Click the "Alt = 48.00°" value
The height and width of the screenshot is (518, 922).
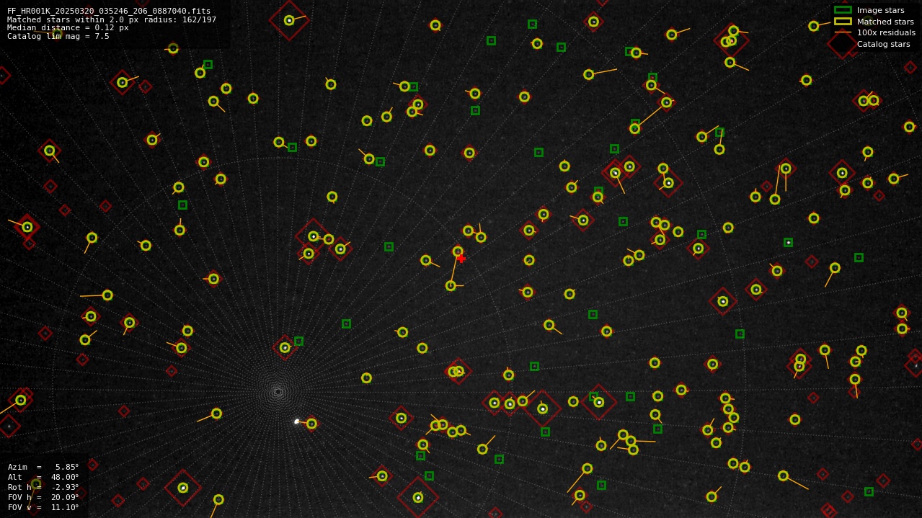tap(43, 477)
